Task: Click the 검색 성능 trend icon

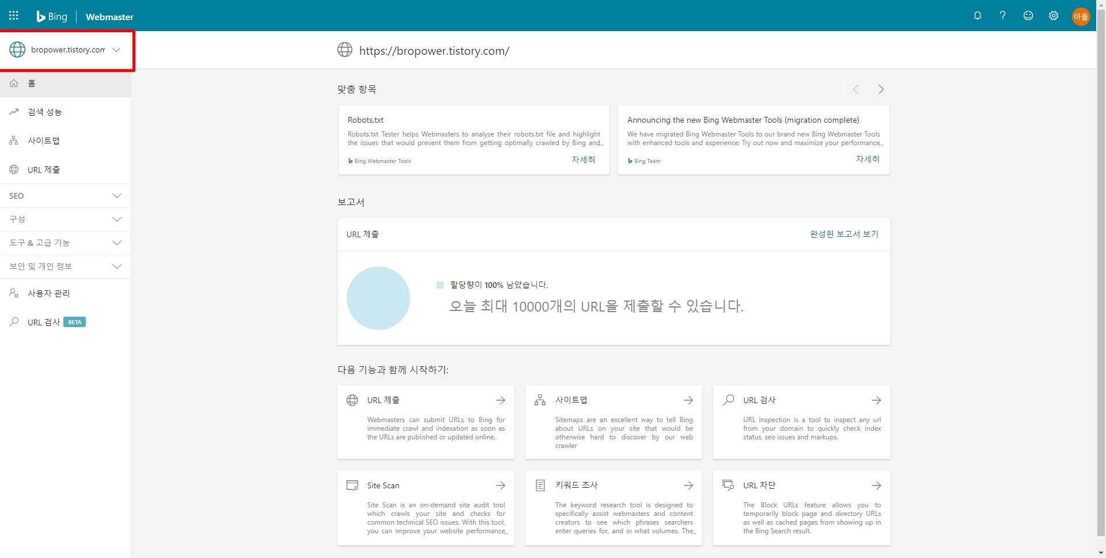Action: pos(14,112)
